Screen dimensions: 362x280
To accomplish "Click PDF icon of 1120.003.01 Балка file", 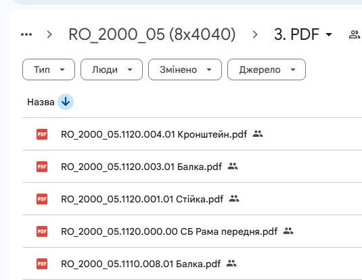I will (42, 167).
